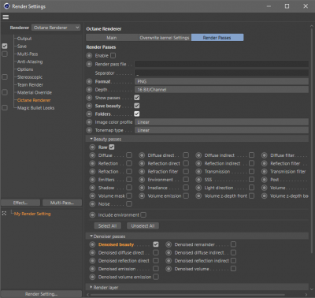Click the animation dot beside Include environment
Image resolution: width=315 pixels, height=298 pixels.
92,215
